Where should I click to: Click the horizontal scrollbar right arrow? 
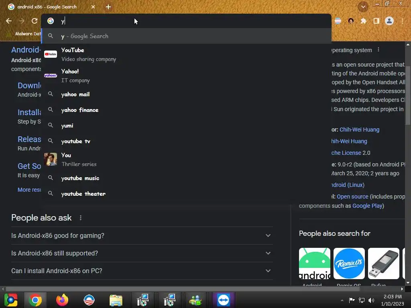(x=402, y=289)
